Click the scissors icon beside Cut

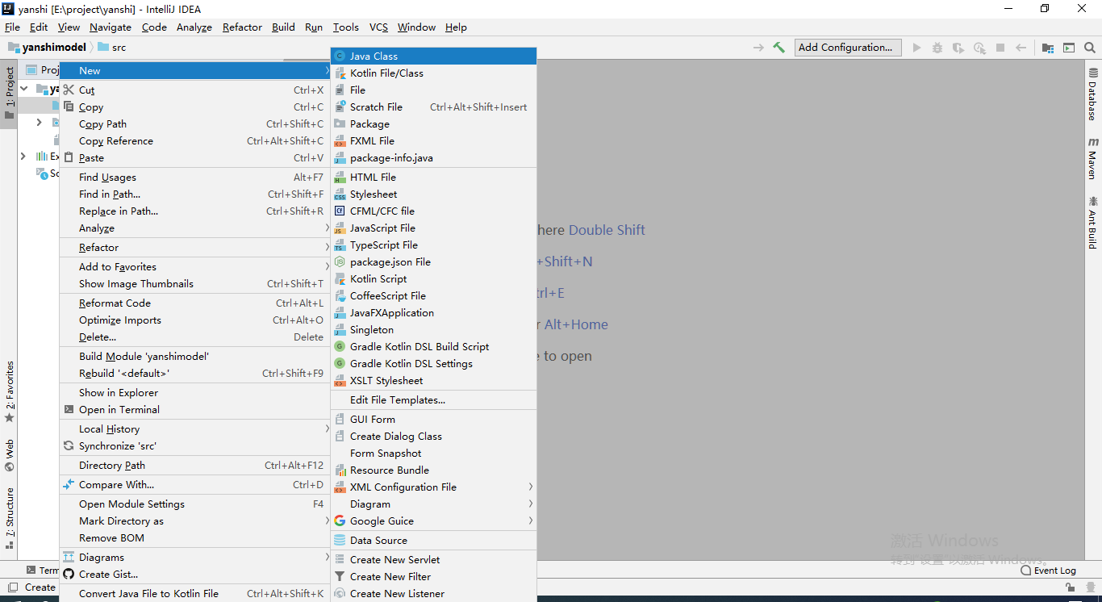69,90
